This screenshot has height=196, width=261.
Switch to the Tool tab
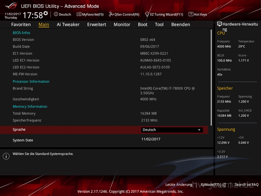(159, 24)
